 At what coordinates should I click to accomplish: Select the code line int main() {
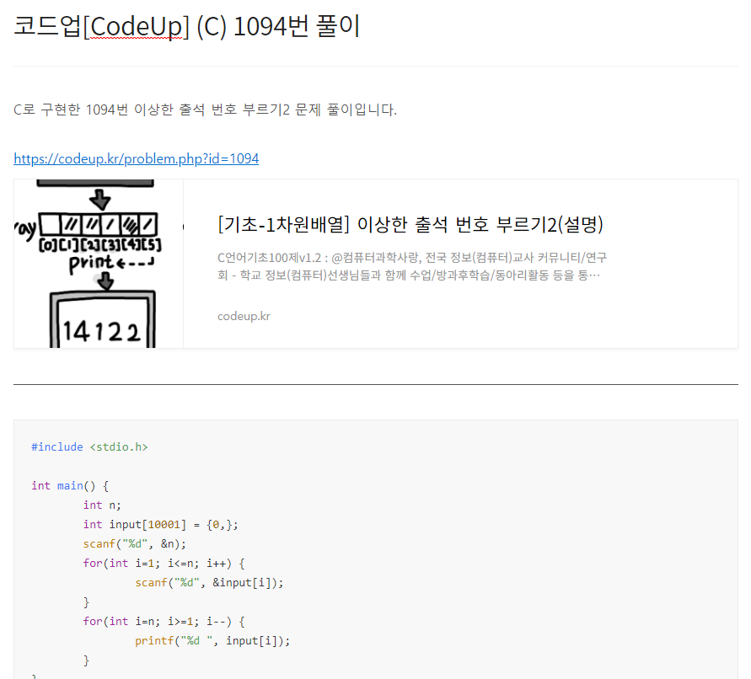click(x=70, y=485)
